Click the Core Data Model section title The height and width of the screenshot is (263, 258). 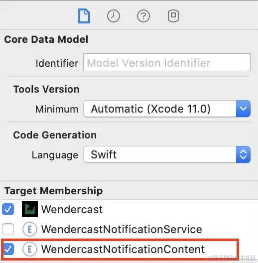tap(46, 39)
